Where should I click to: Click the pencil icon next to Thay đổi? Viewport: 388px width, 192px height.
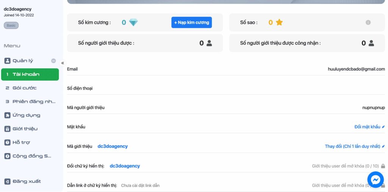pyautogui.click(x=383, y=146)
